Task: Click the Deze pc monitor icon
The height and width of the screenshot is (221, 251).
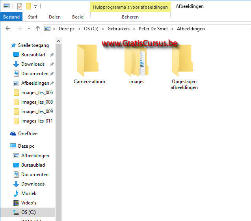Action: click(13, 146)
